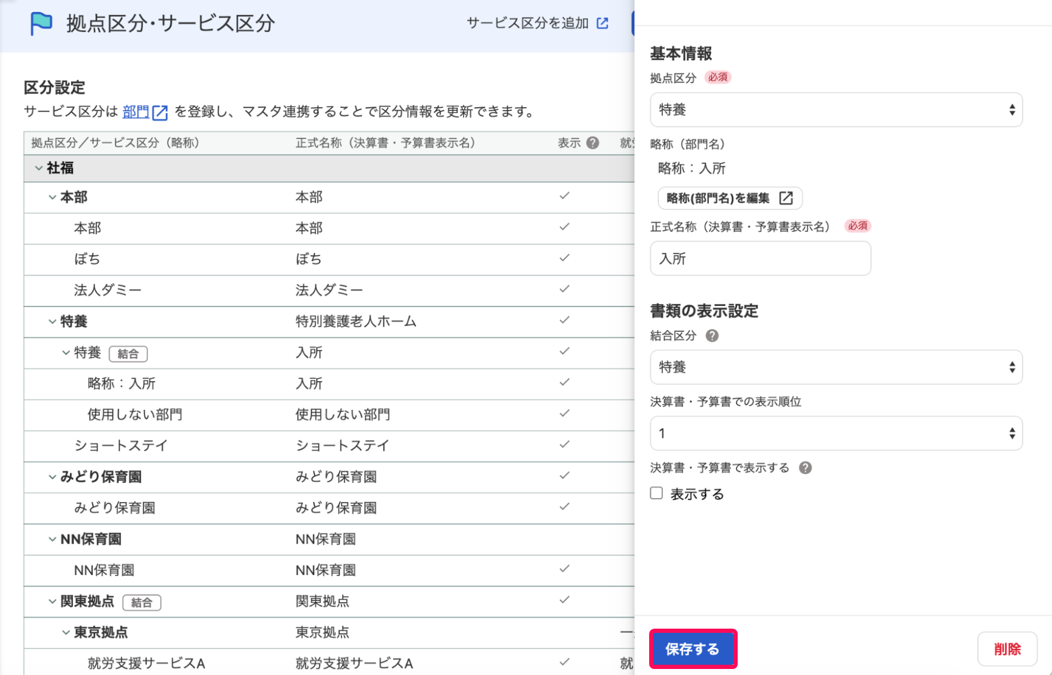Open the 部門 link
Screen dimensions: 1052x675
point(135,112)
